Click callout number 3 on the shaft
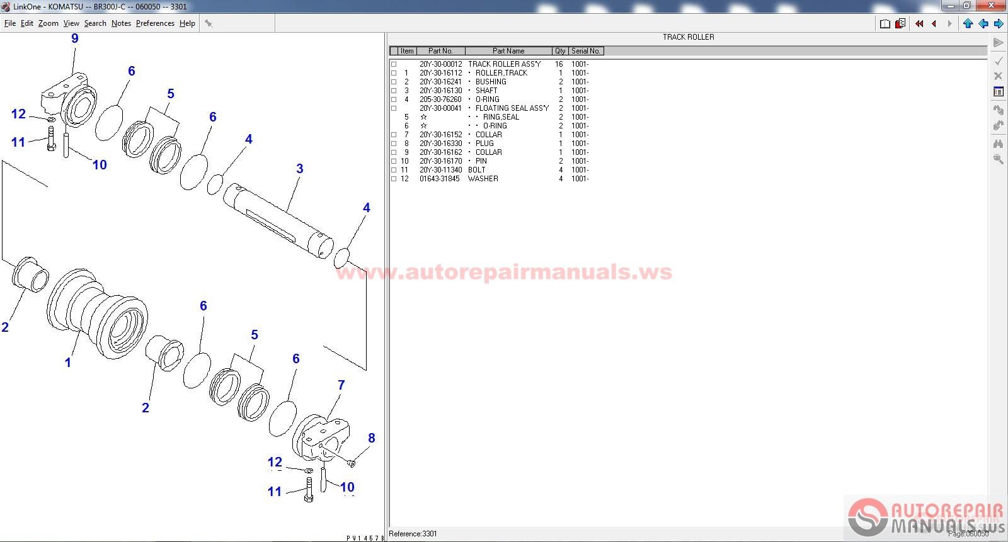The height and width of the screenshot is (542, 1008). [x=300, y=169]
